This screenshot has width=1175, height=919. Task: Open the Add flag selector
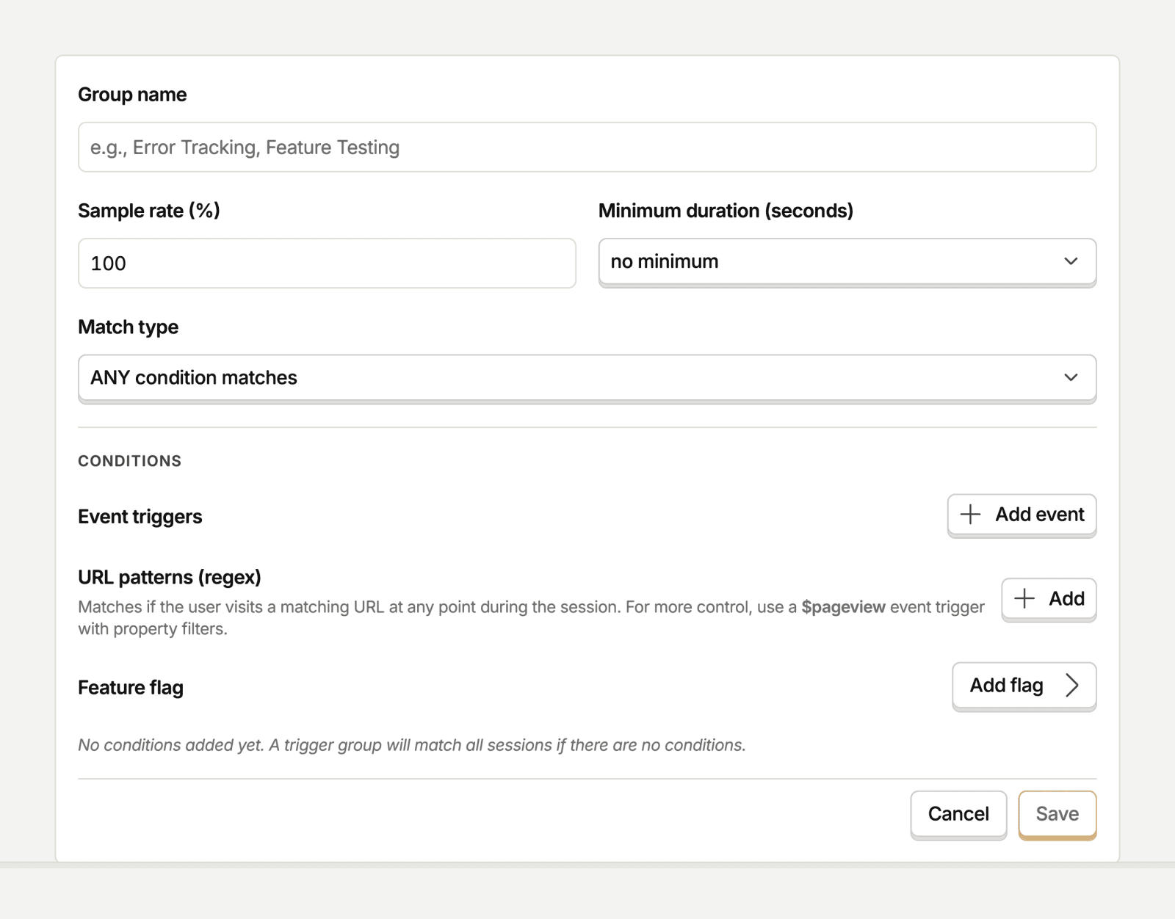tap(1024, 686)
